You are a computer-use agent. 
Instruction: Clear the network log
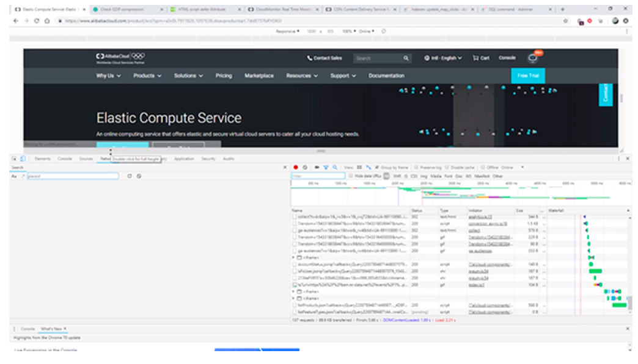tap(305, 167)
